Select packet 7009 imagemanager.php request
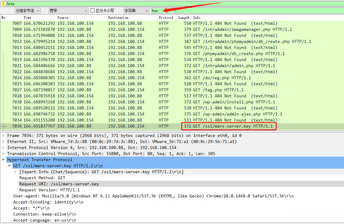Image resolution: width=344 pixels, height=224 pixels. [x=172, y=29]
